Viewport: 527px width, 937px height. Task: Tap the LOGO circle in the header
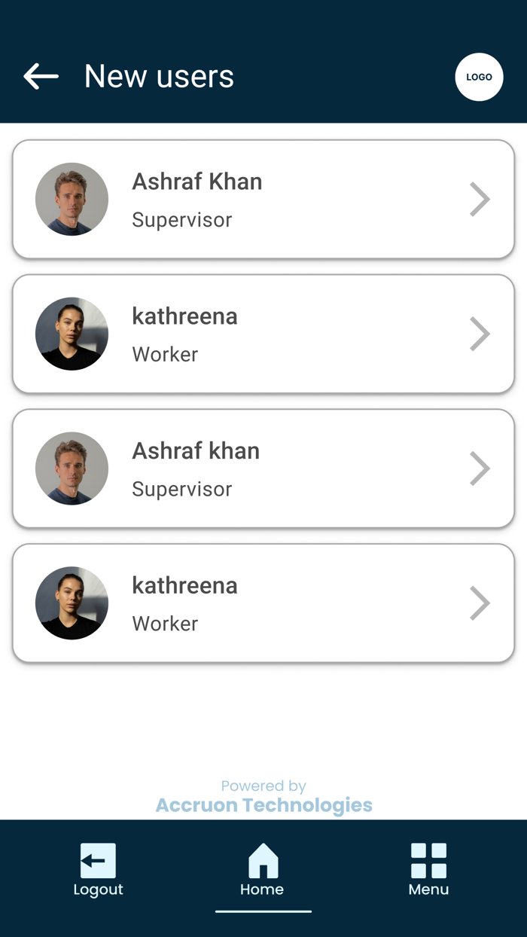479,77
